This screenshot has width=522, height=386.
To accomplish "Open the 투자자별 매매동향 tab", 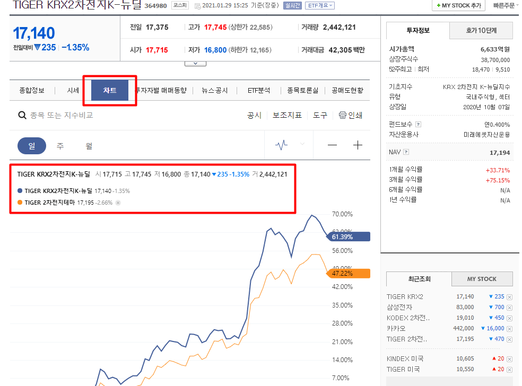I will point(161,91).
